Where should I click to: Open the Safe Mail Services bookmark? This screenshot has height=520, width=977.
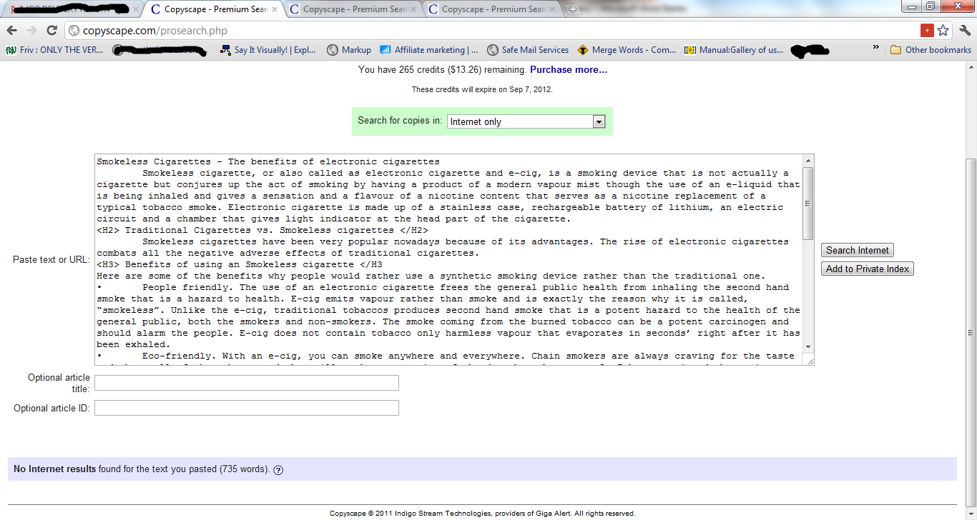[x=528, y=50]
